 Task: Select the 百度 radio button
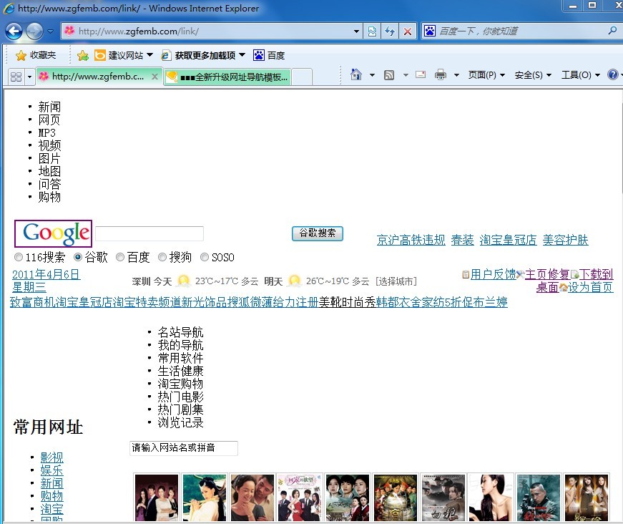pos(120,257)
